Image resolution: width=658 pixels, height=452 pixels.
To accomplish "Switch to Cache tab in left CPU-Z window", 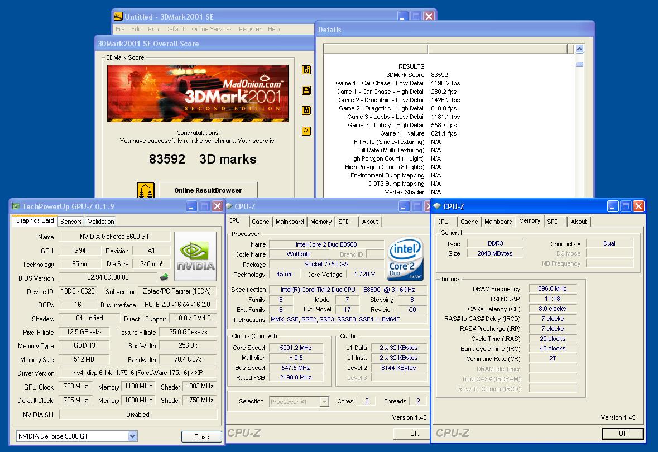I will (260, 222).
